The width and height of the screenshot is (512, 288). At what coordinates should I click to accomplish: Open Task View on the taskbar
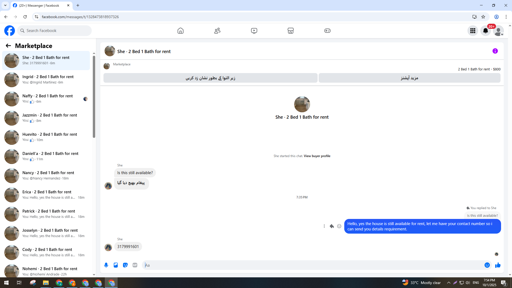(x=19, y=283)
